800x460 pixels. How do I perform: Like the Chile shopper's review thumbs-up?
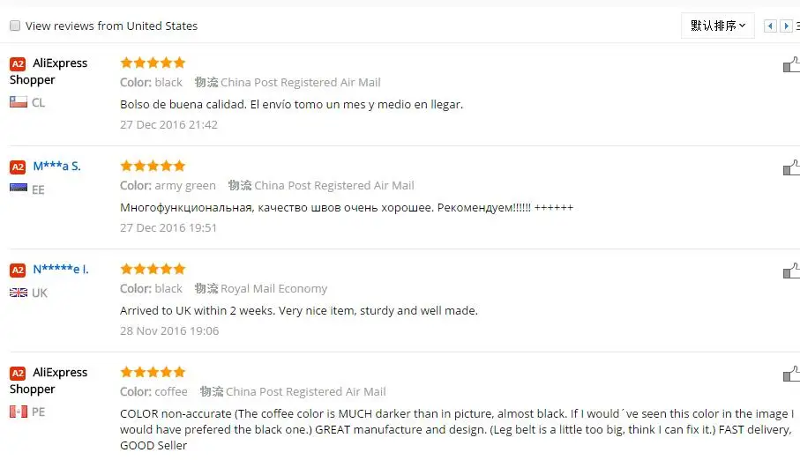tap(791, 64)
